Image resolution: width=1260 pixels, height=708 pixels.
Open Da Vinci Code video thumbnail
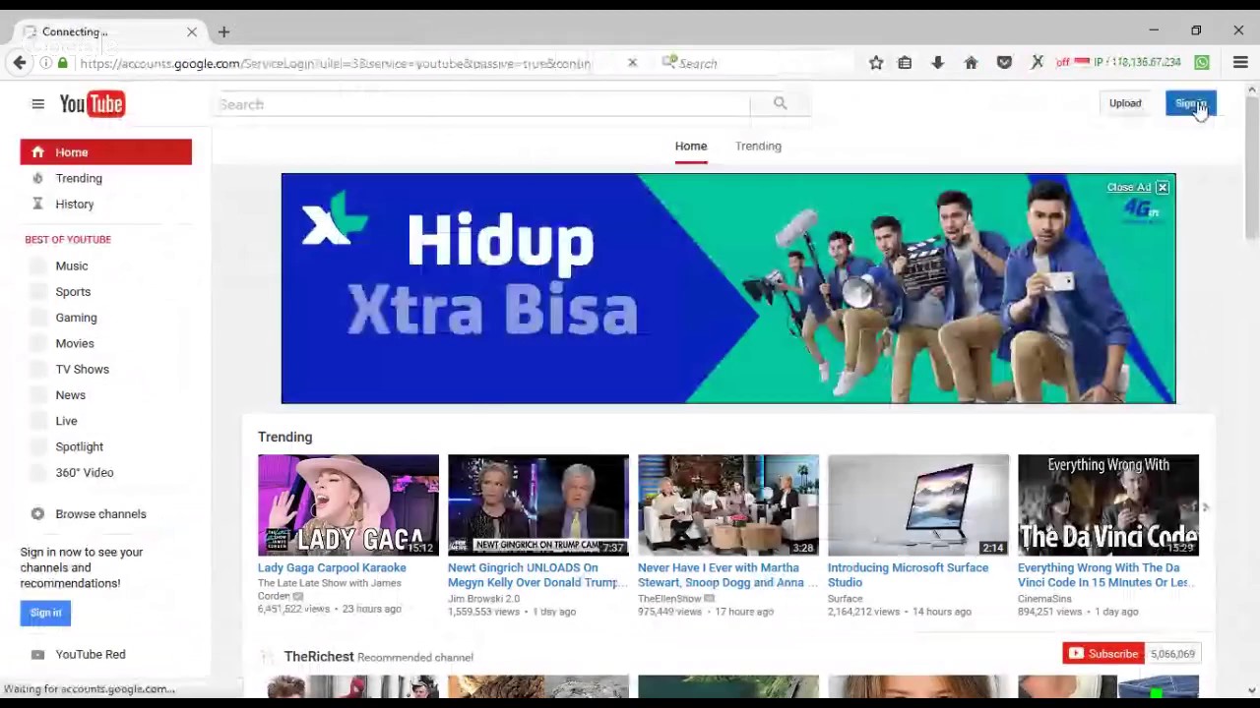1108,504
